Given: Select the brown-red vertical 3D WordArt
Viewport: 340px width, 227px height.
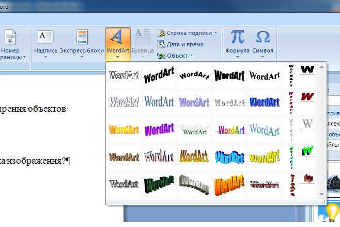Looking at the screenshot, I should click(291, 185).
